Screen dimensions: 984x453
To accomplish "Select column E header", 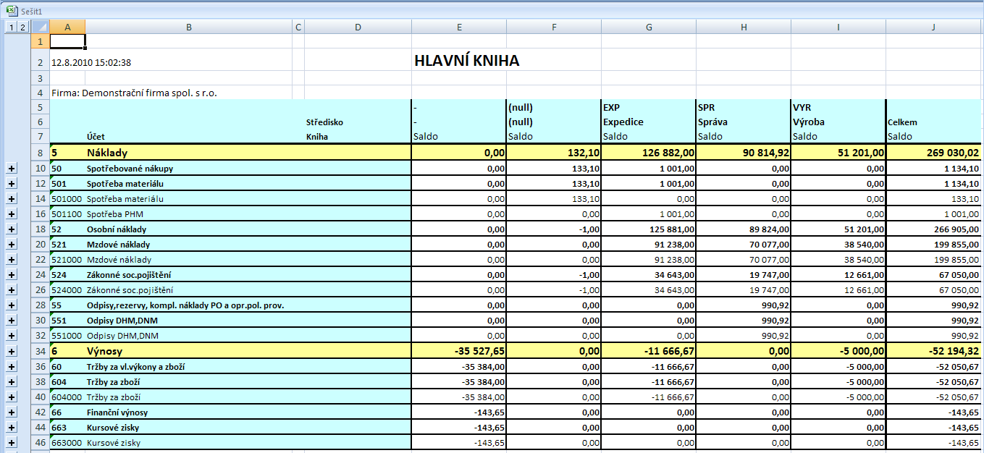I will [459, 27].
